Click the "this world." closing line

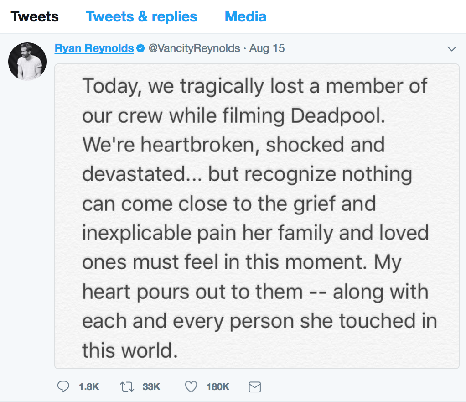129,350
